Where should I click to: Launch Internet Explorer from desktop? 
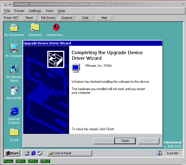(x=14, y=112)
